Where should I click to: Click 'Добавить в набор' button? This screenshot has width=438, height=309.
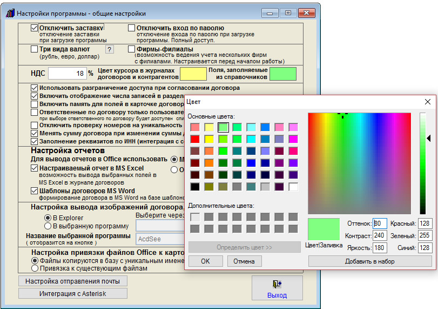point(370,261)
